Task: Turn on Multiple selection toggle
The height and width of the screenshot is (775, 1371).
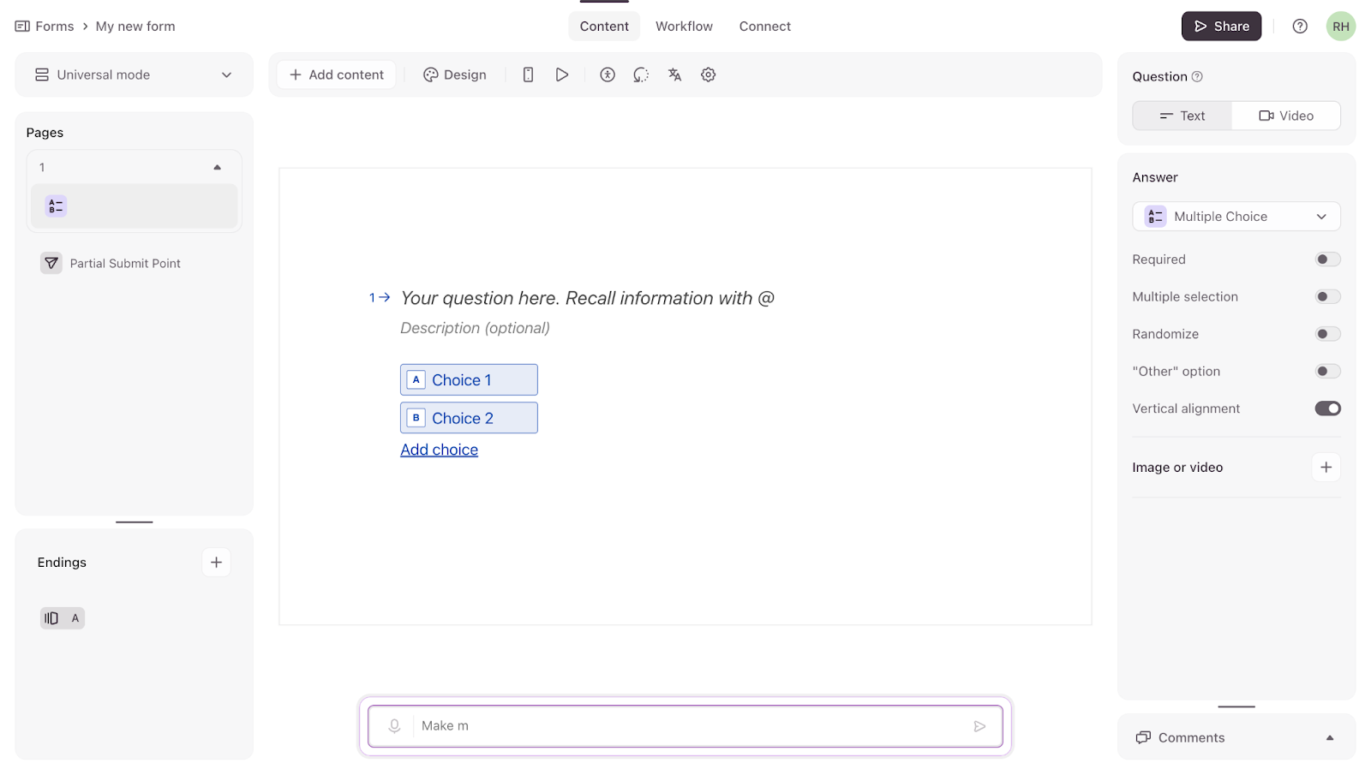Action: click(1327, 297)
